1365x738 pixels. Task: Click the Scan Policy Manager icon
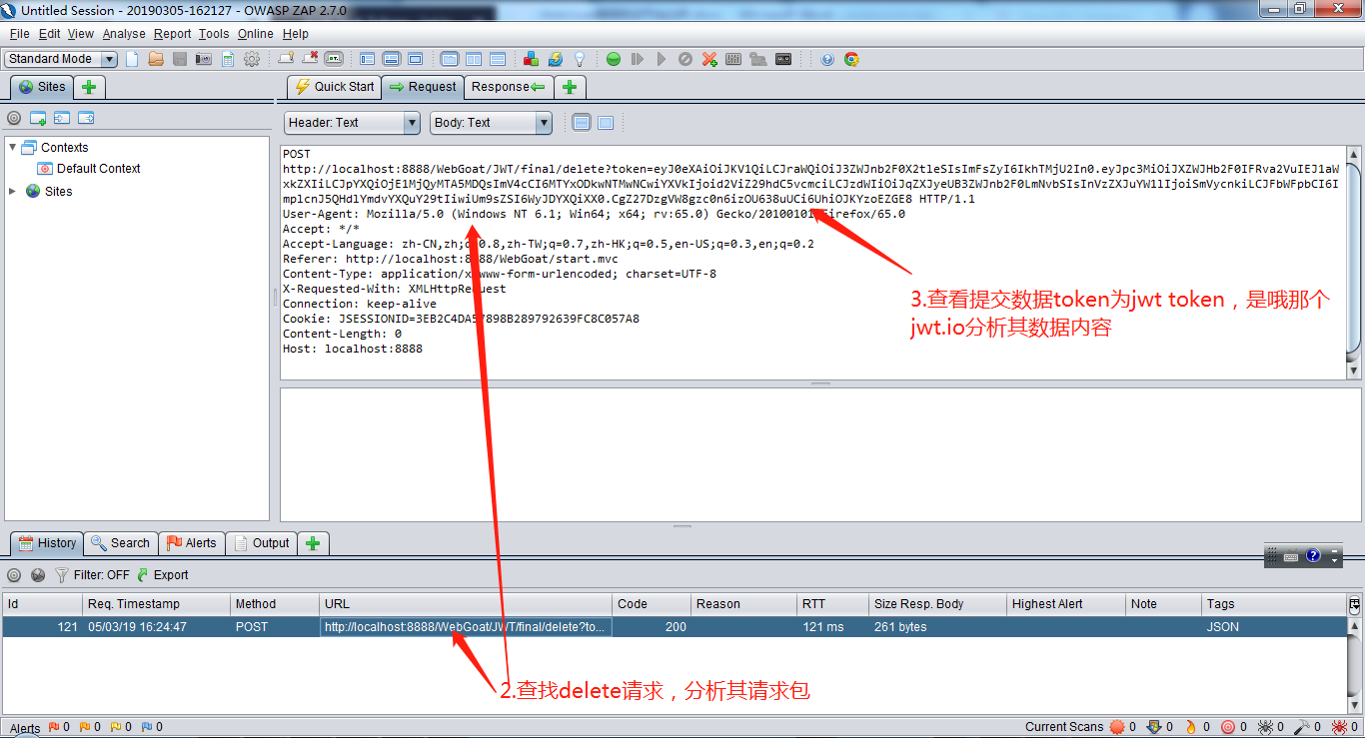click(x=733, y=59)
